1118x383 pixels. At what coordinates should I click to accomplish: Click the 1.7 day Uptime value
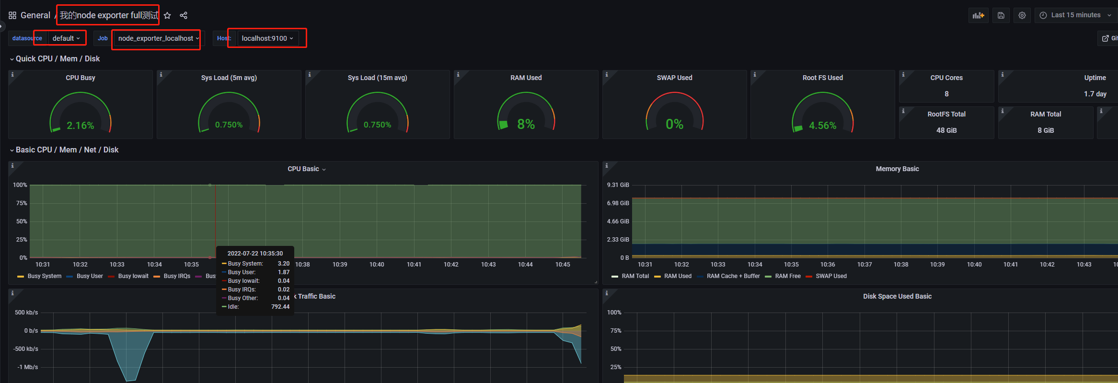coord(1095,94)
